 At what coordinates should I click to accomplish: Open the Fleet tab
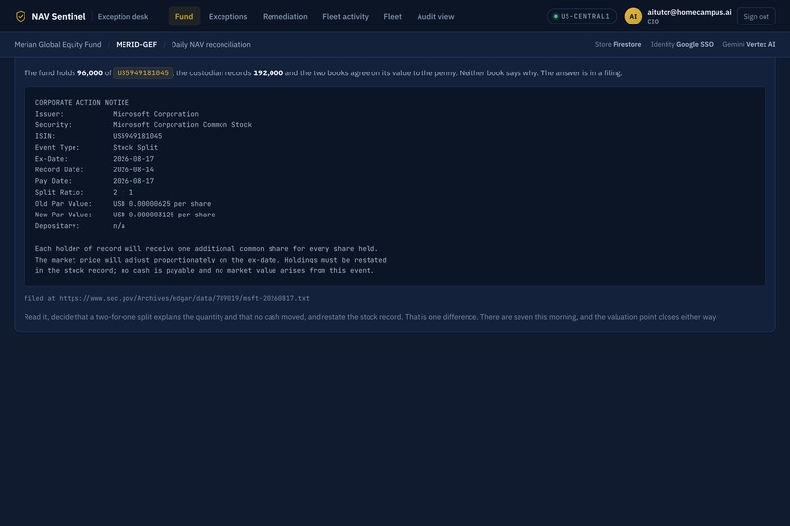pyautogui.click(x=392, y=16)
